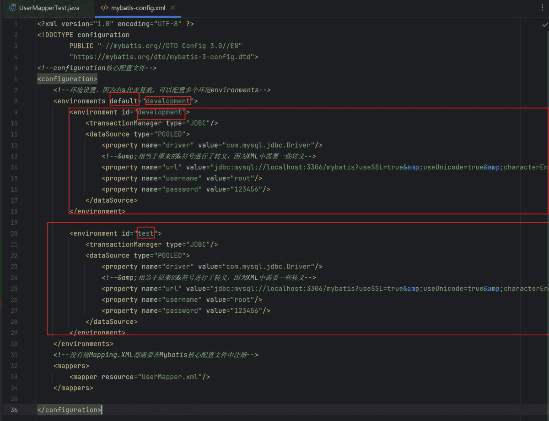Click the &amp; comment on line 24
The image size is (549, 421).
click(x=209, y=277)
